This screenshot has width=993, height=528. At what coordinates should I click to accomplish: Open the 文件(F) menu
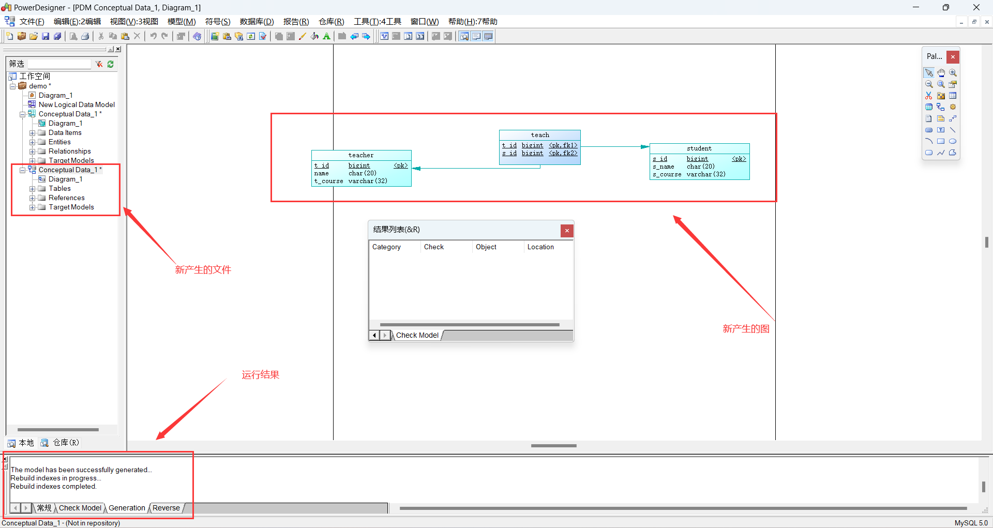click(32, 22)
